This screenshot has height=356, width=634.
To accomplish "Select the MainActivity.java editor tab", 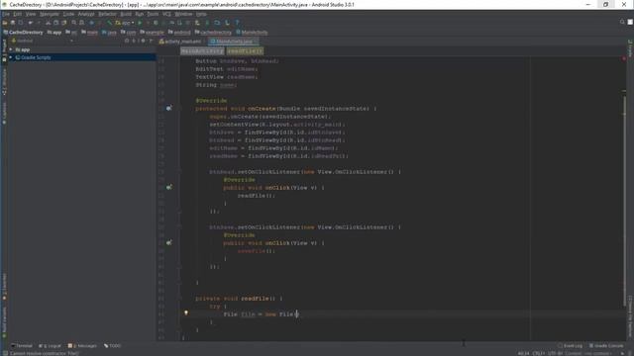I will point(234,42).
